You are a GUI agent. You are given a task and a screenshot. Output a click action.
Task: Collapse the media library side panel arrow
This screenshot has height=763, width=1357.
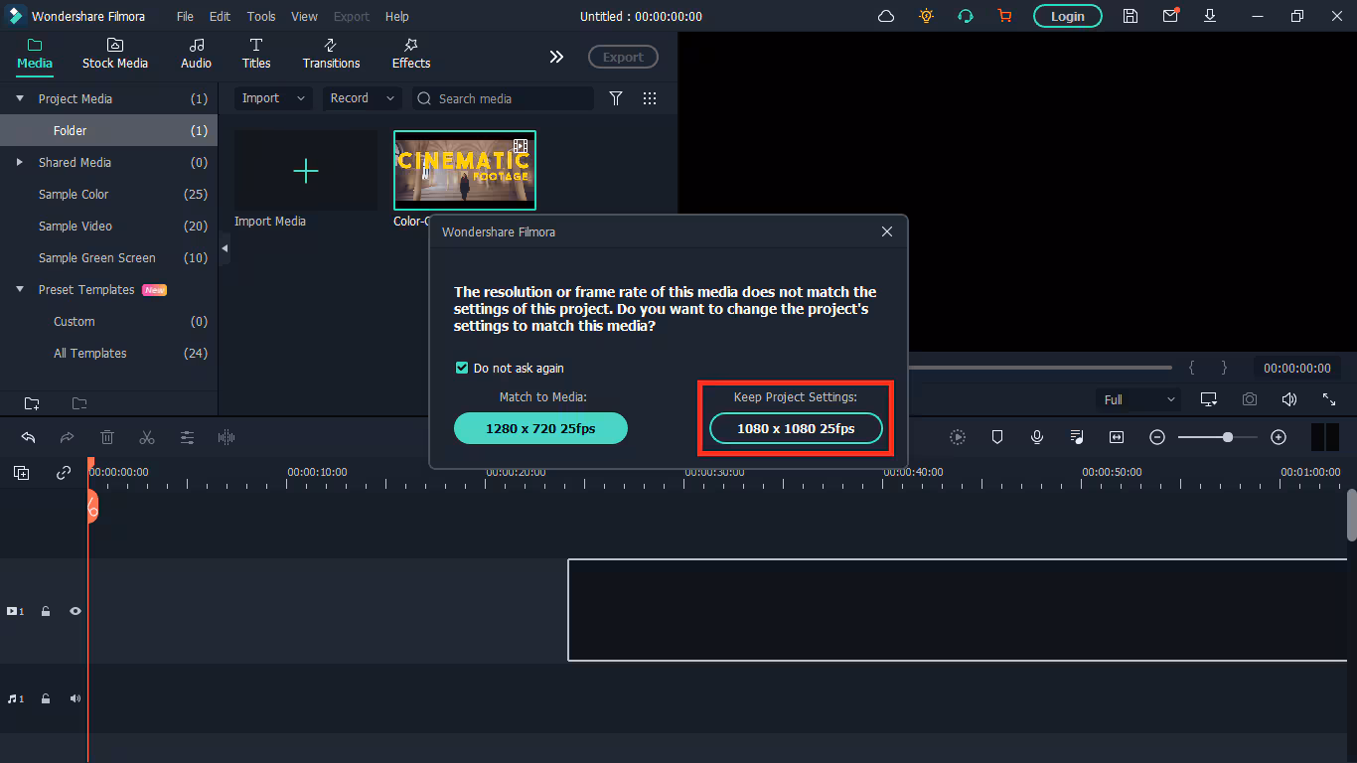click(x=225, y=247)
